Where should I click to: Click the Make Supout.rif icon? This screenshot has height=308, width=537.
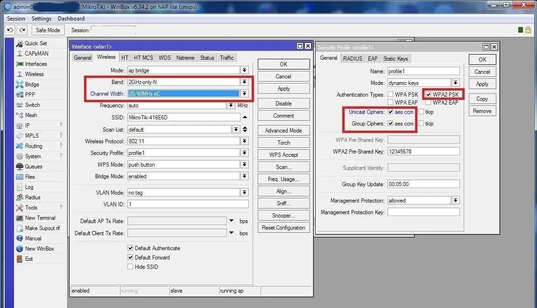[x=20, y=228]
